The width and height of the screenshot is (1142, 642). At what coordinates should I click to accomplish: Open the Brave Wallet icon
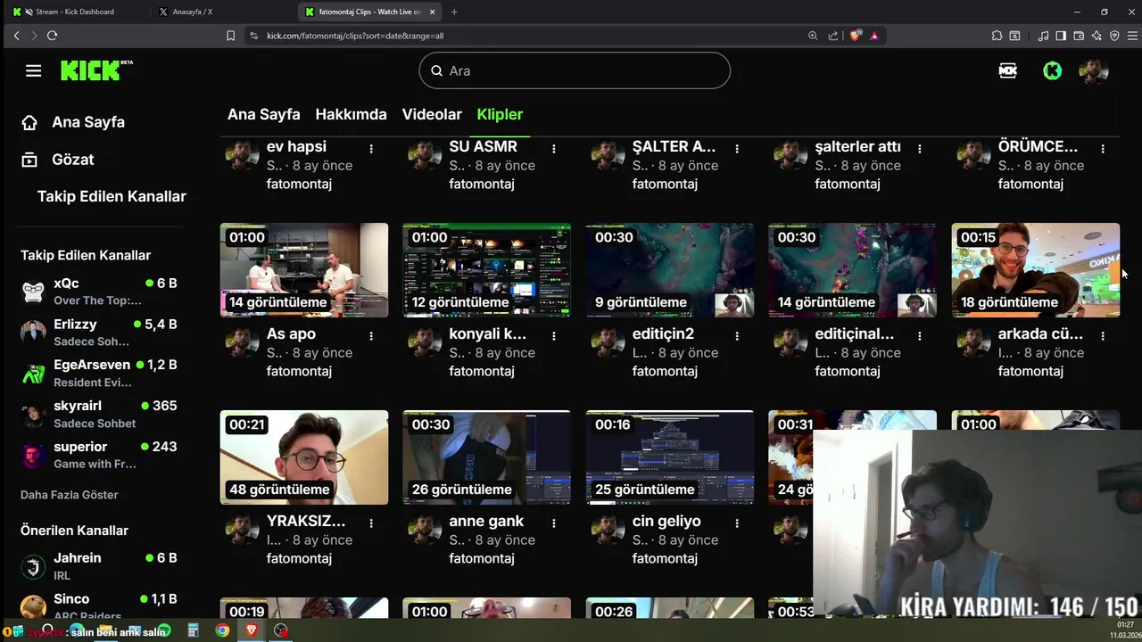tap(1079, 36)
